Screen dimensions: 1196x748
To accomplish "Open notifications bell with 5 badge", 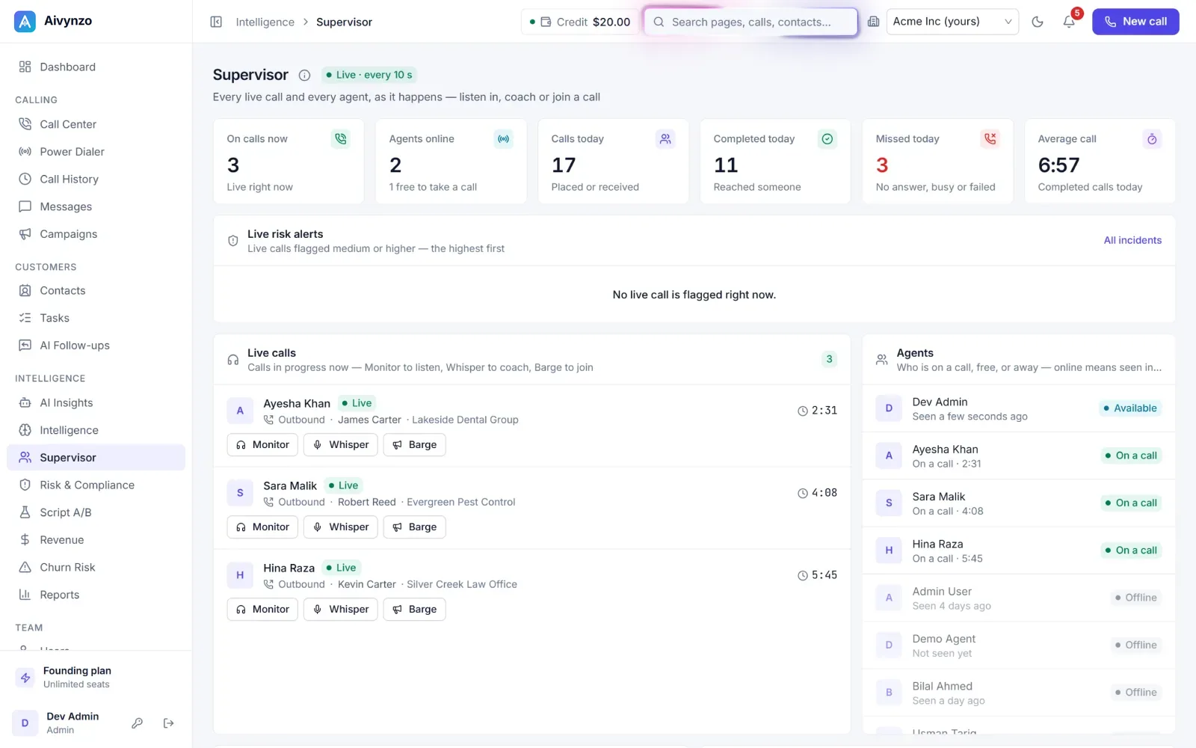I will [1070, 22].
